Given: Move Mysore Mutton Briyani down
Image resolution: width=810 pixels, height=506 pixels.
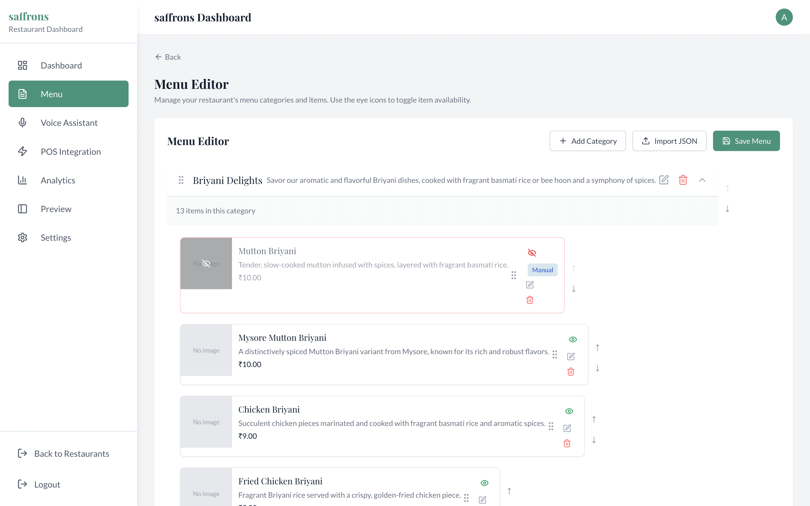Looking at the screenshot, I should 598,368.
